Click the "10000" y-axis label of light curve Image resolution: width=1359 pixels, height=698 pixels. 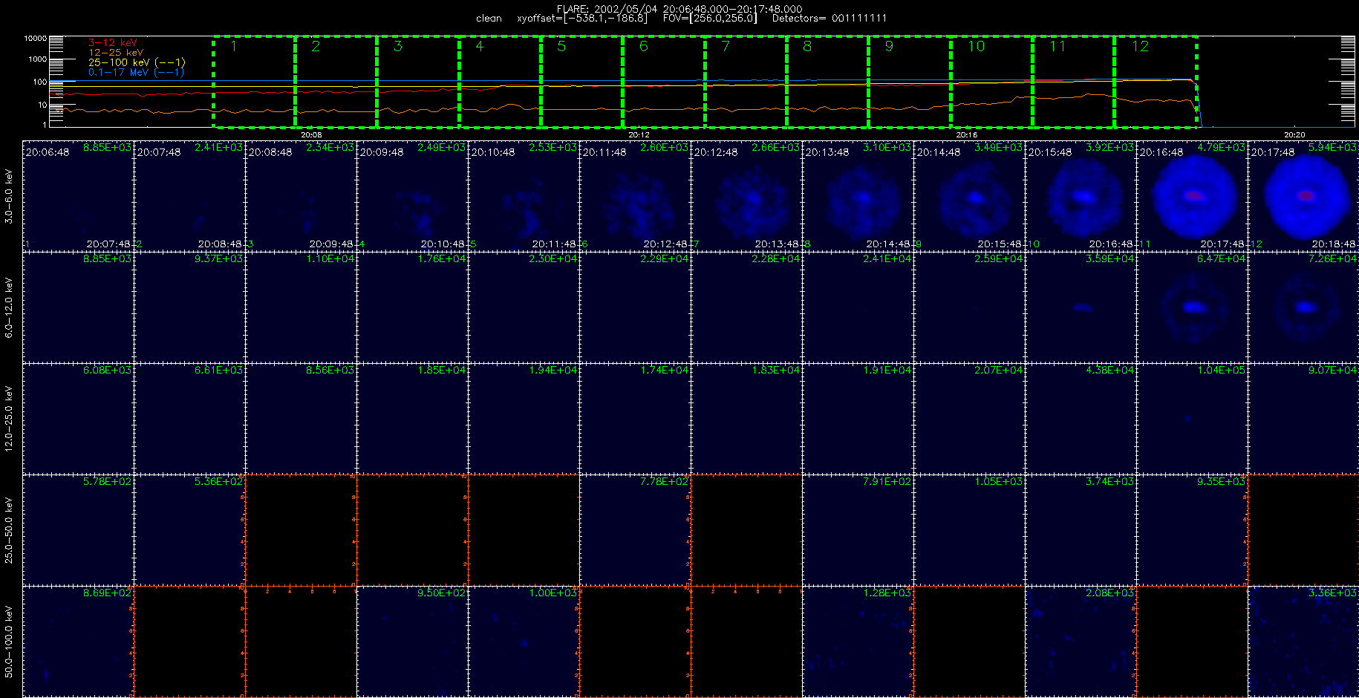[x=35, y=39]
